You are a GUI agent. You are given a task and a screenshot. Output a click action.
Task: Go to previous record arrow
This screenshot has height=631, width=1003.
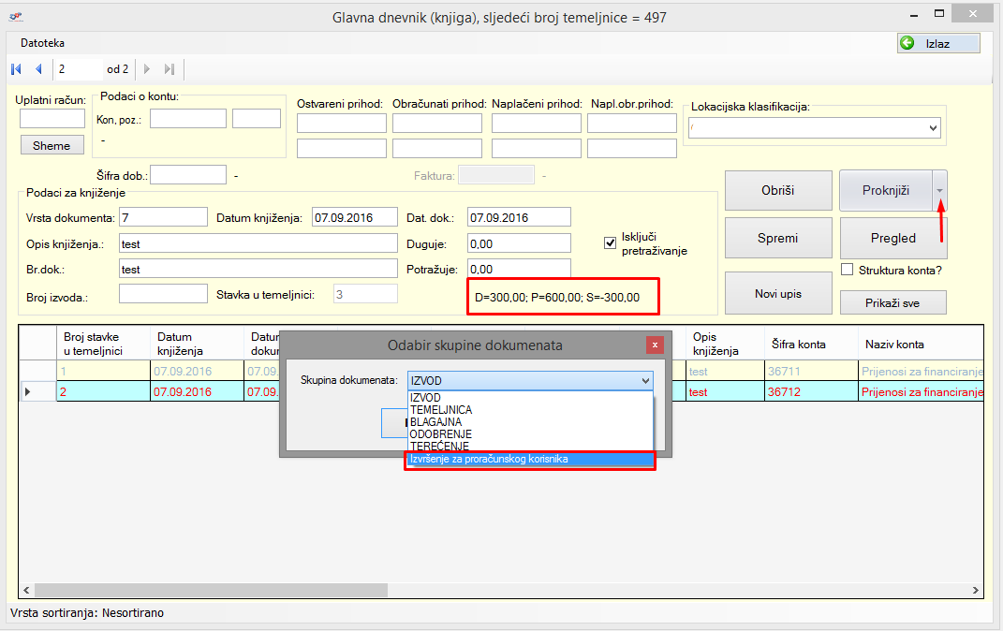click(38, 68)
